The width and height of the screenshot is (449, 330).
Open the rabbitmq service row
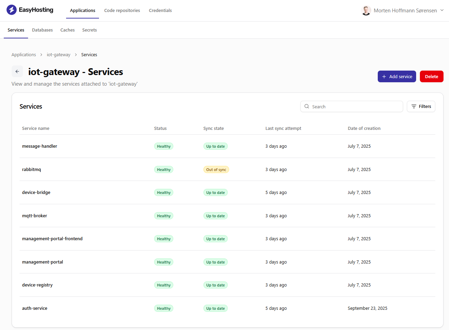[x=32, y=170]
